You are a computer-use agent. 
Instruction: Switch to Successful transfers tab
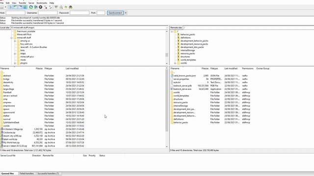pyautogui.click(x=48, y=174)
